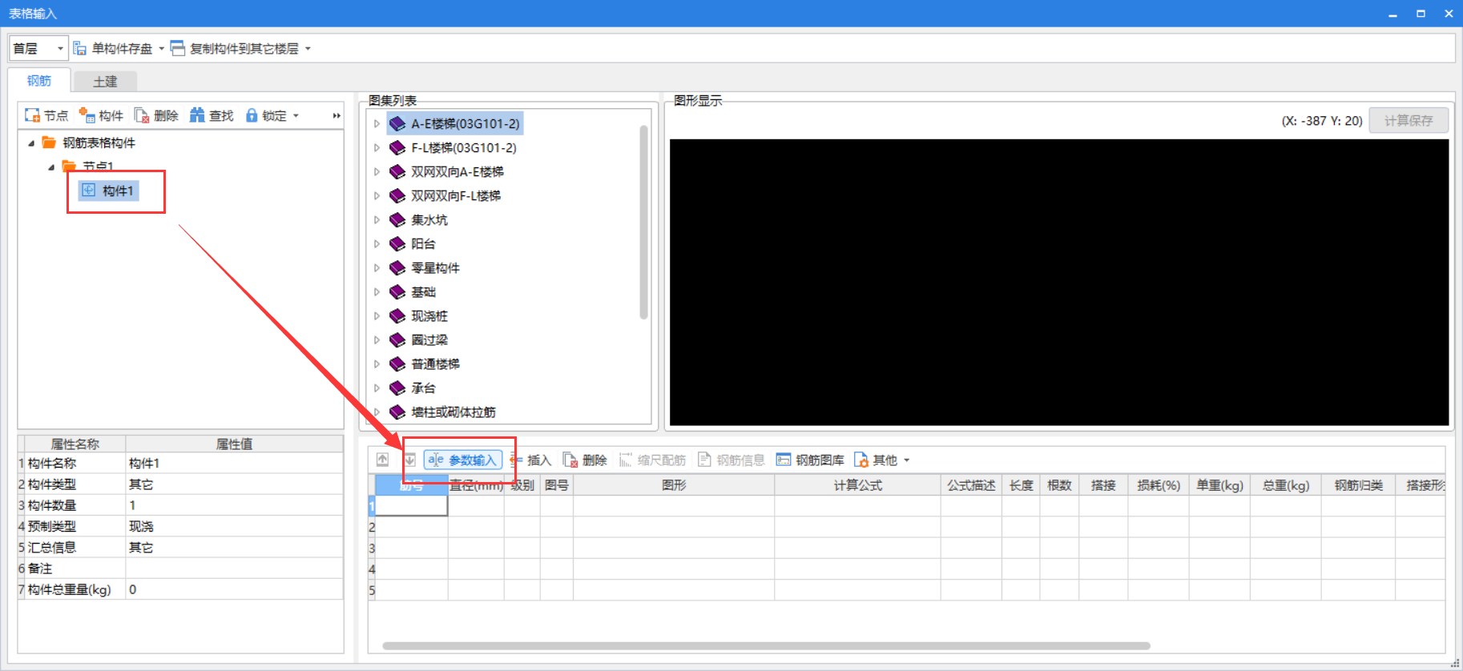This screenshot has height=671, width=1463.
Task: Click the move-row-up arrow icon
Action: 383,460
